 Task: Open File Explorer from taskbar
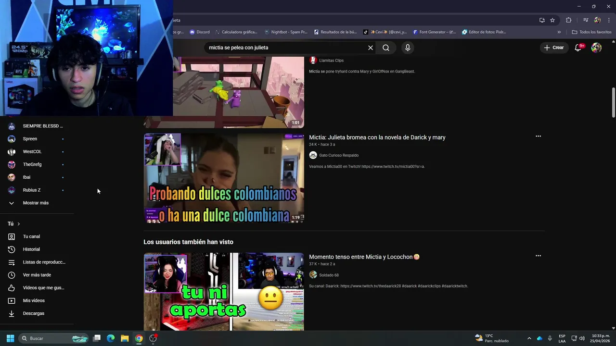pos(125,338)
